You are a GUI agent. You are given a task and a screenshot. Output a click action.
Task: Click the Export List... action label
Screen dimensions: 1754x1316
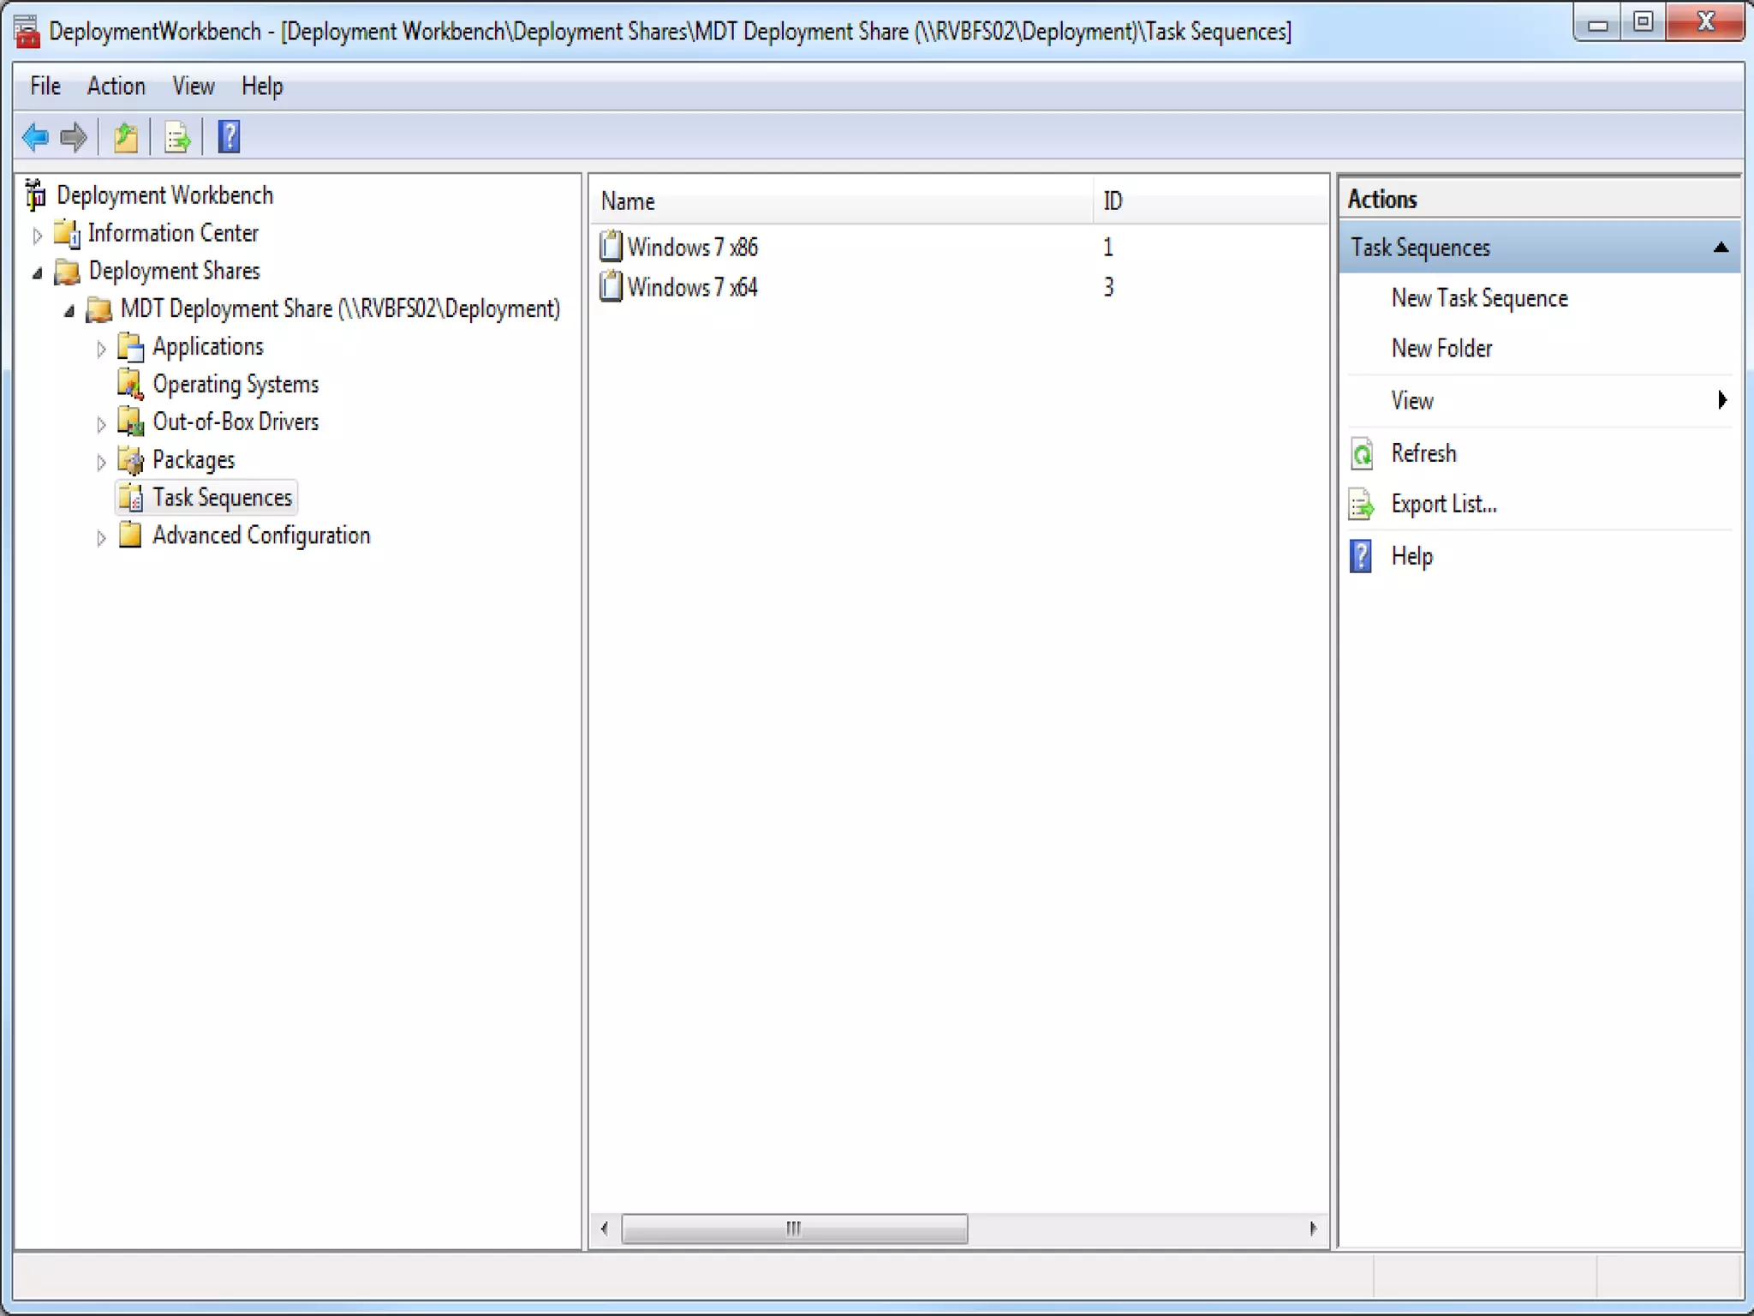1444,505
